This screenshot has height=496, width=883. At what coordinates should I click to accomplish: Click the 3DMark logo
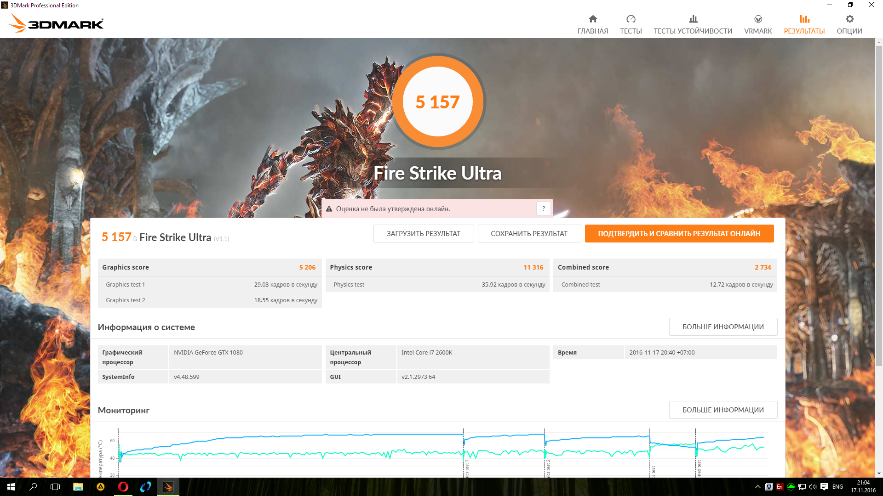(x=56, y=23)
